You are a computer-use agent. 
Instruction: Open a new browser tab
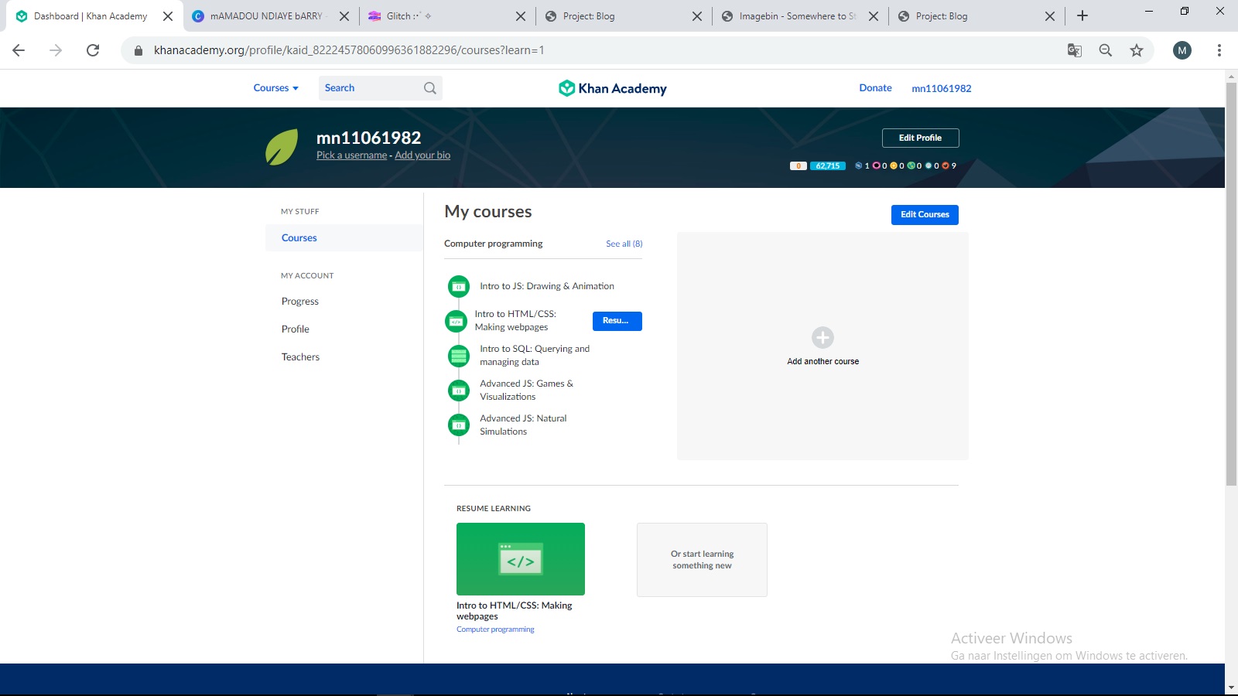(1082, 15)
